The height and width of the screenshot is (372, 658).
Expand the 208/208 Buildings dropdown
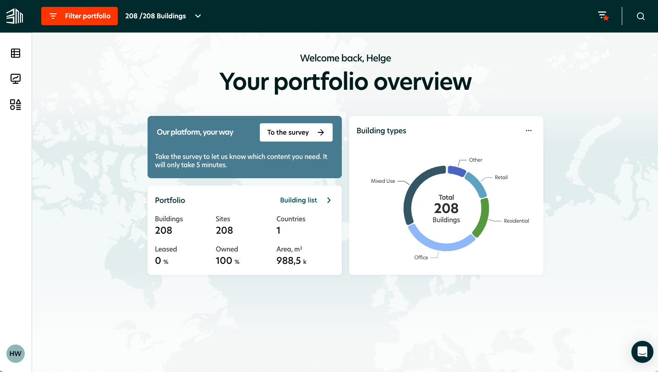pyautogui.click(x=163, y=16)
